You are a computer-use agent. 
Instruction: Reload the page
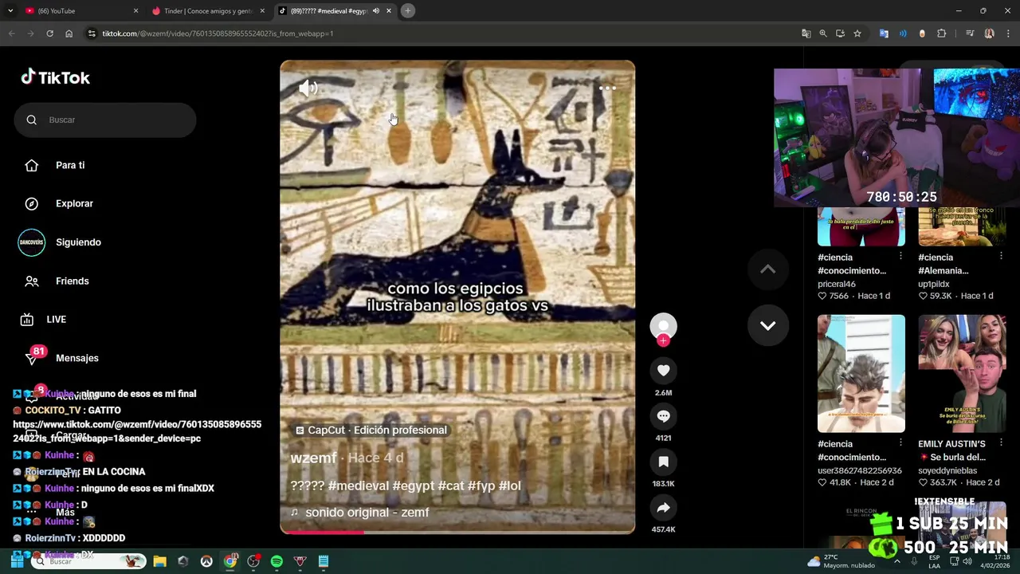(x=49, y=33)
